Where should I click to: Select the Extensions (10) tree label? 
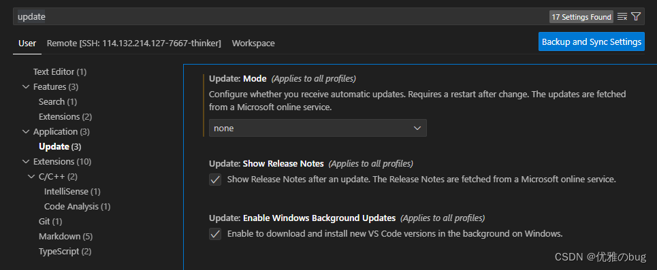62,162
